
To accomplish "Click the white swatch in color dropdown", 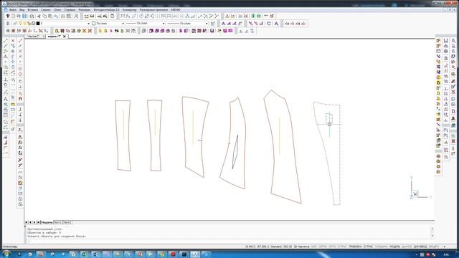I will coord(94,24).
